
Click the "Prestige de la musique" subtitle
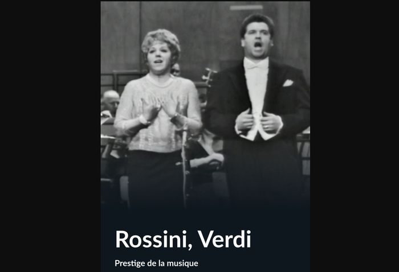coord(156,263)
